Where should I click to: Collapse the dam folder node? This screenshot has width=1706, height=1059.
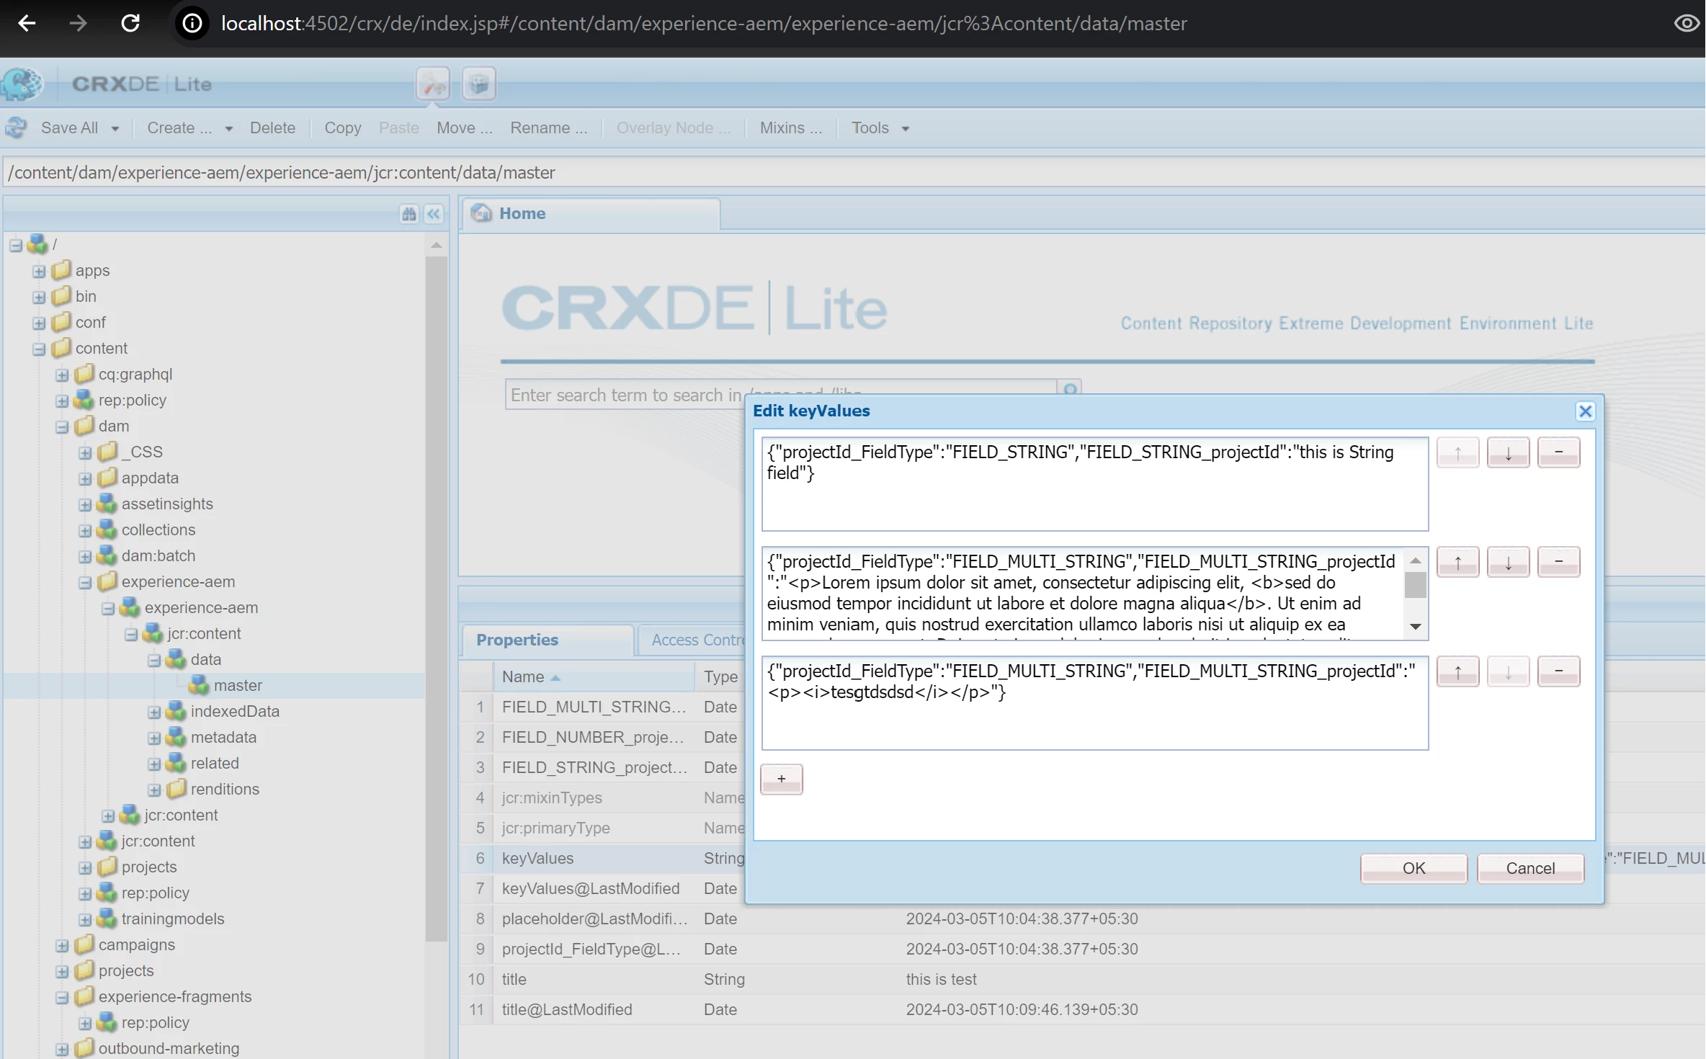[x=62, y=427]
